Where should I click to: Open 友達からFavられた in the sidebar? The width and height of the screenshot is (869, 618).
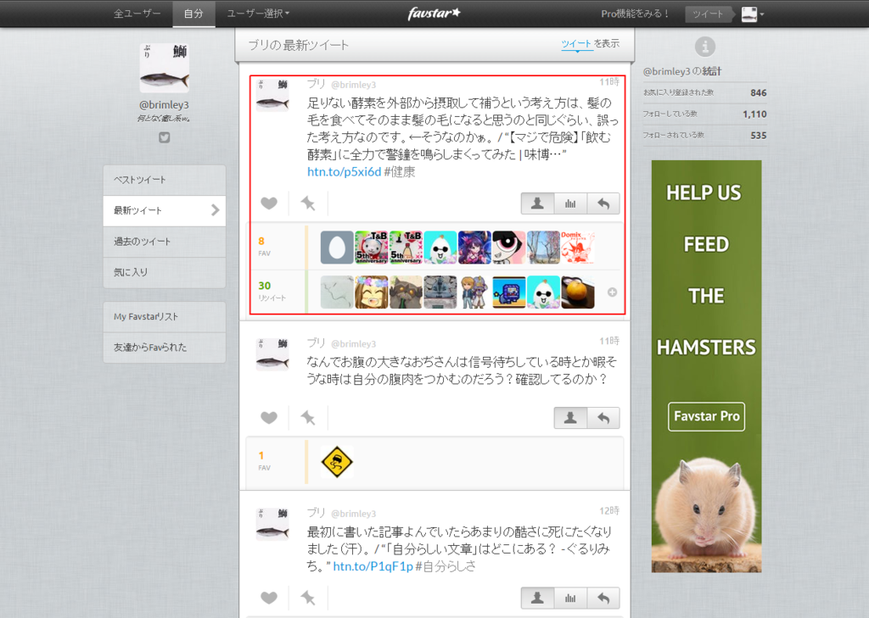pos(164,348)
